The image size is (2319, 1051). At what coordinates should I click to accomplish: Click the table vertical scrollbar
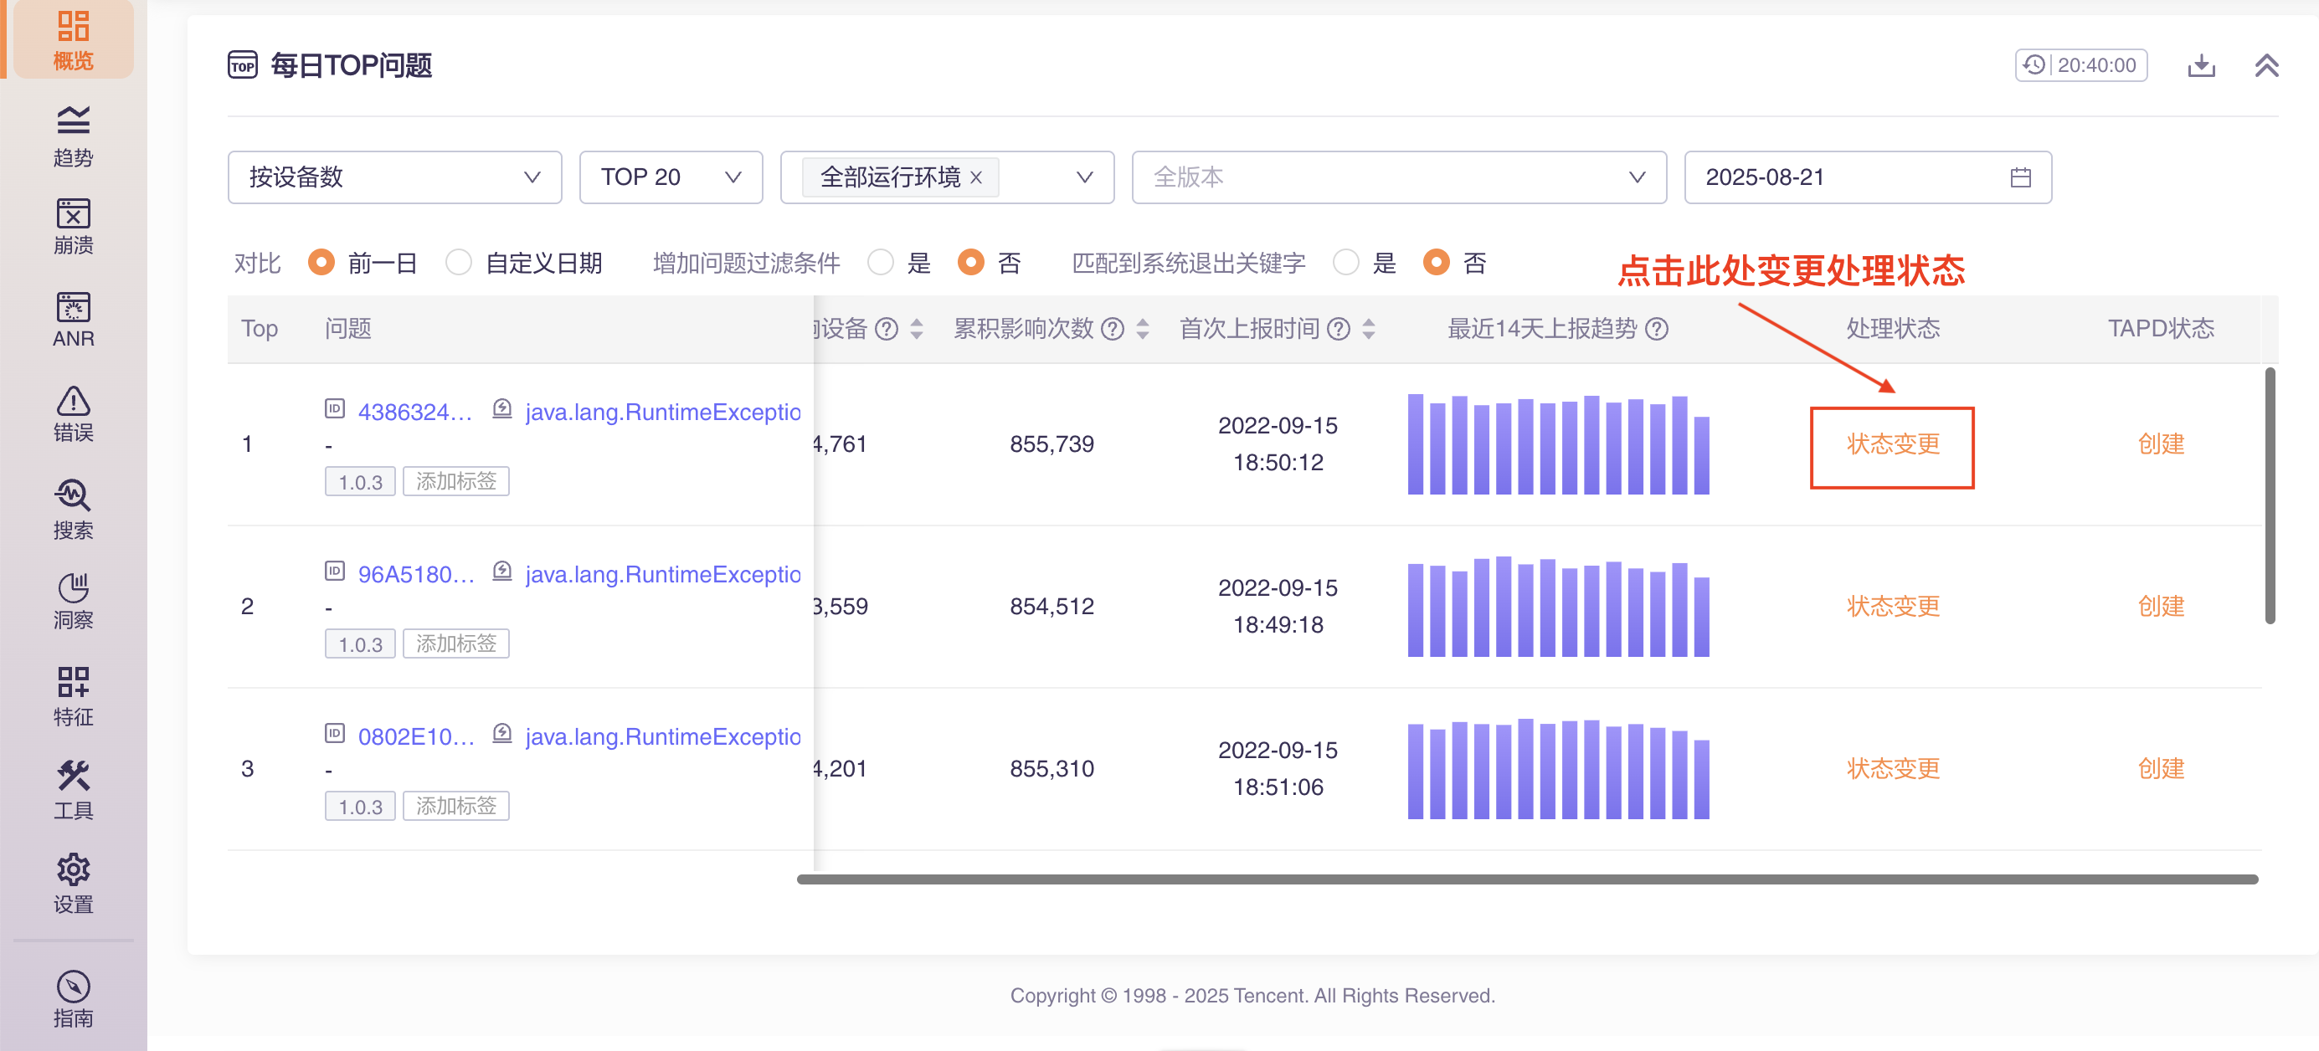(x=2270, y=495)
